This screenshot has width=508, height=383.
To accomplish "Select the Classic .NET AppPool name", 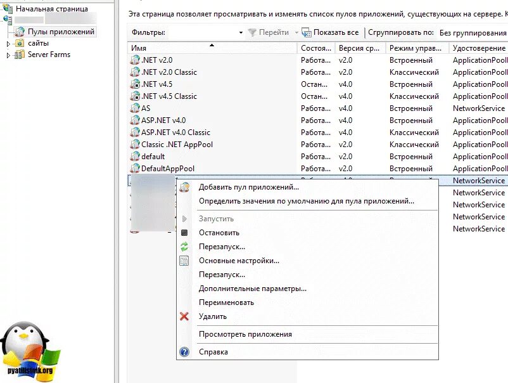I will click(x=177, y=145).
